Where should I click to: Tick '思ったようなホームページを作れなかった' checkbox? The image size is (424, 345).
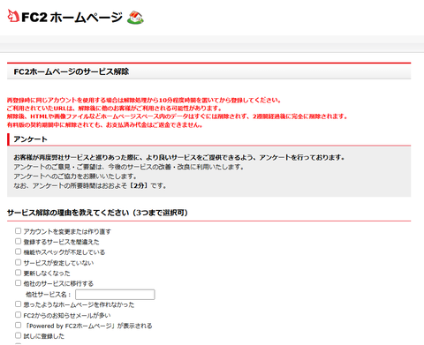pos(19,304)
